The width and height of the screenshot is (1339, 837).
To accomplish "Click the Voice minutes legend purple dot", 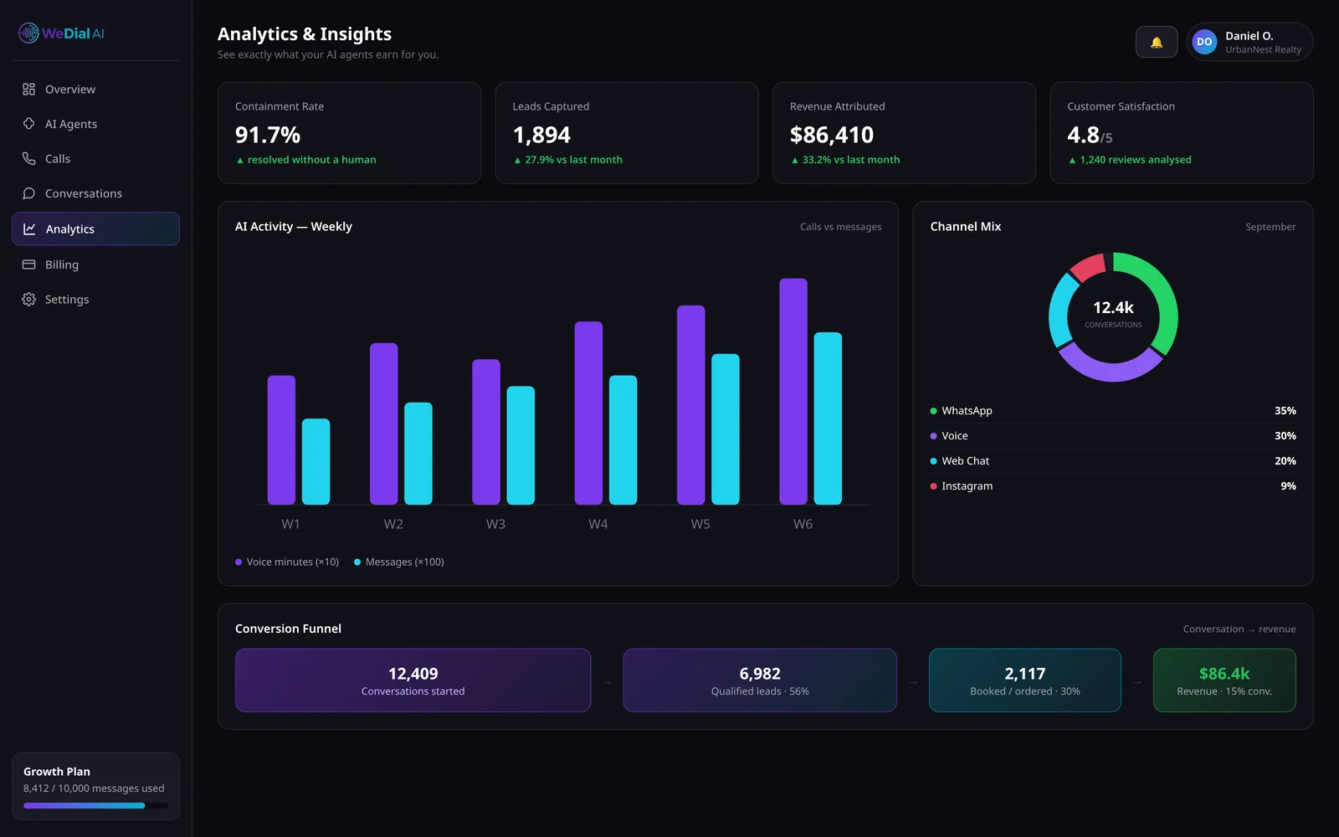I will 239,562.
